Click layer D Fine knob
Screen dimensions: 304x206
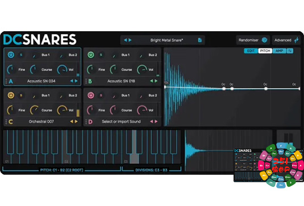point(91,110)
